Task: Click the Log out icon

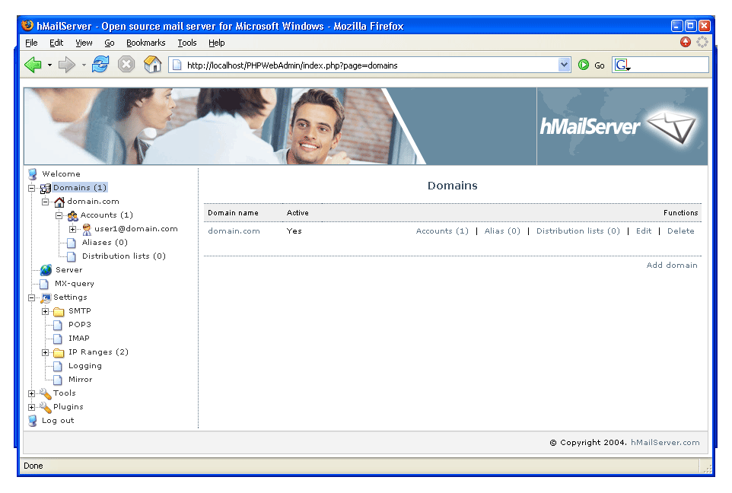Action: 32,421
